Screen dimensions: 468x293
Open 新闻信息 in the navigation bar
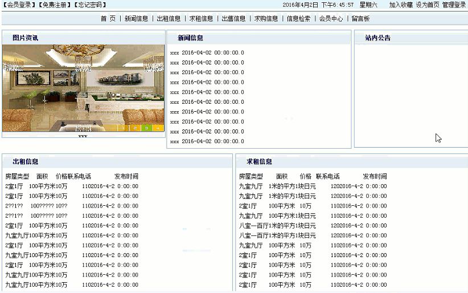(x=137, y=19)
